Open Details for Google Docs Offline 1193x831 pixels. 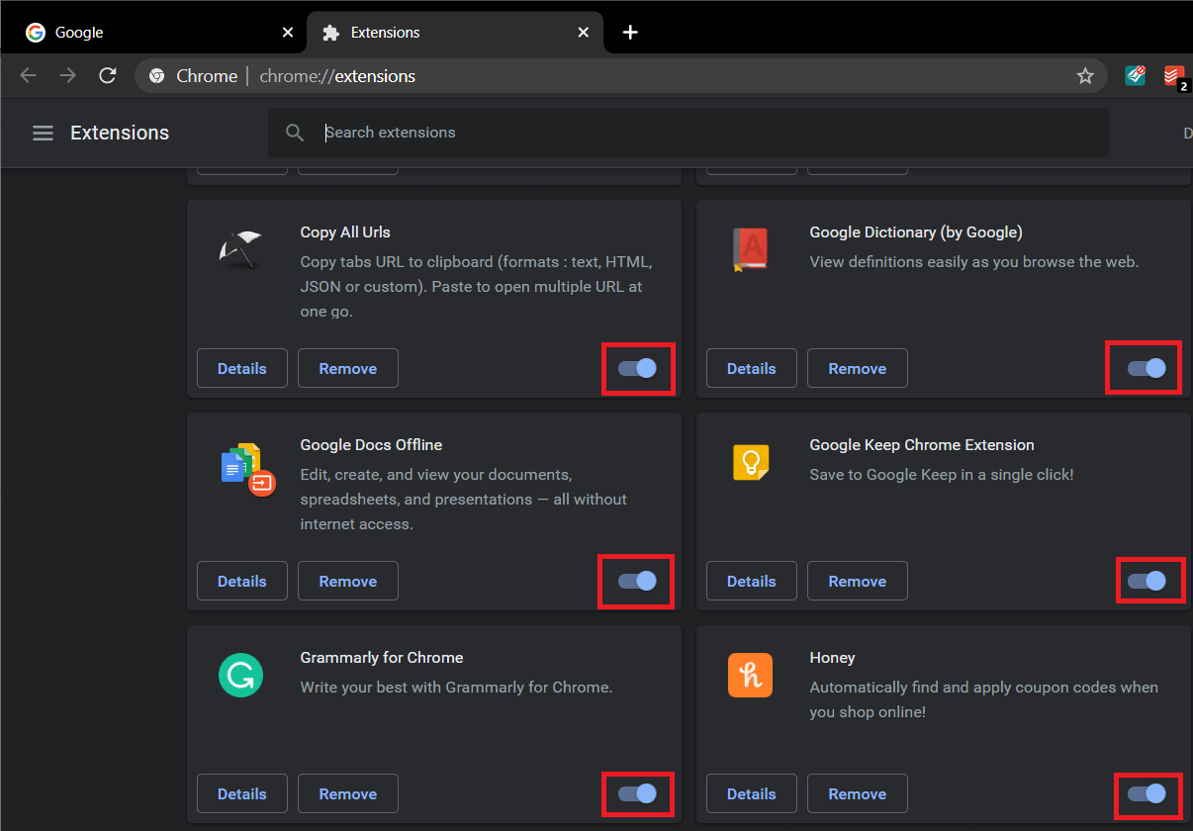click(x=242, y=581)
